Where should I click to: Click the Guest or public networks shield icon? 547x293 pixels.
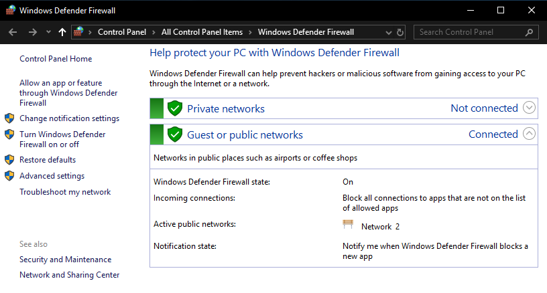point(175,134)
